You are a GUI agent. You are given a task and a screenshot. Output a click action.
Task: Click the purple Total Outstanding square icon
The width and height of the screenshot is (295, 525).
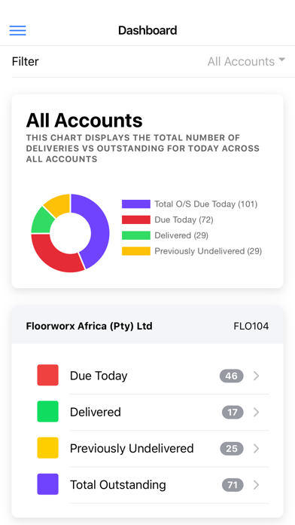tap(47, 484)
